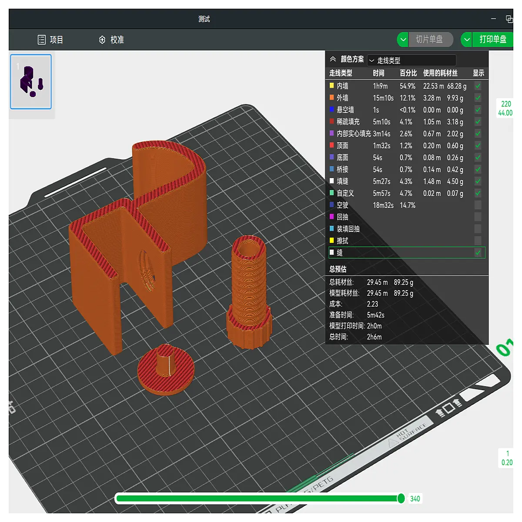Enable the 回抽 display checkbox

(x=478, y=217)
